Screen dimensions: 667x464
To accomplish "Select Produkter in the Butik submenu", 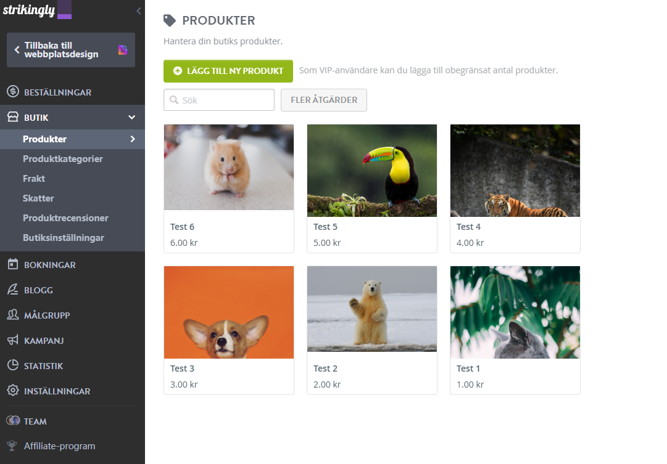I will (x=72, y=139).
